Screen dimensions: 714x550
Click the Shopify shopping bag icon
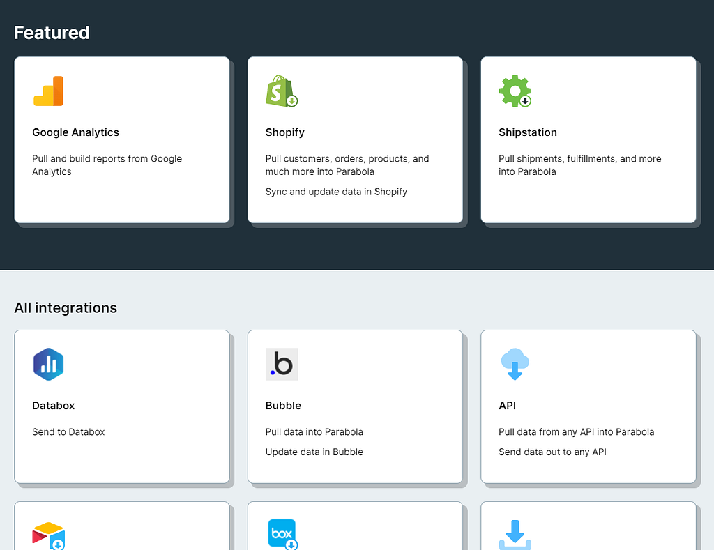pyautogui.click(x=282, y=91)
